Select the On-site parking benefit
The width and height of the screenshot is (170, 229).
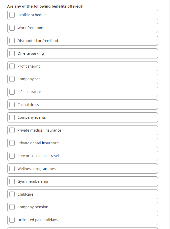pyautogui.click(x=12, y=53)
